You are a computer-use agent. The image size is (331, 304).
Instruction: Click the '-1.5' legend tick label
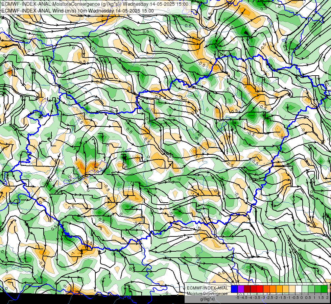click(282, 298)
